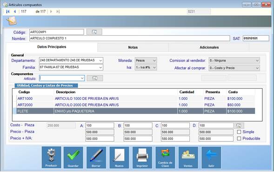Delete using the Borrar pen button

tap(96, 157)
